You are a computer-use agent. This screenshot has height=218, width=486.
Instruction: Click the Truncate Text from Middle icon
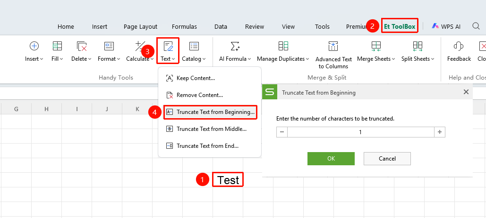tap(170, 129)
